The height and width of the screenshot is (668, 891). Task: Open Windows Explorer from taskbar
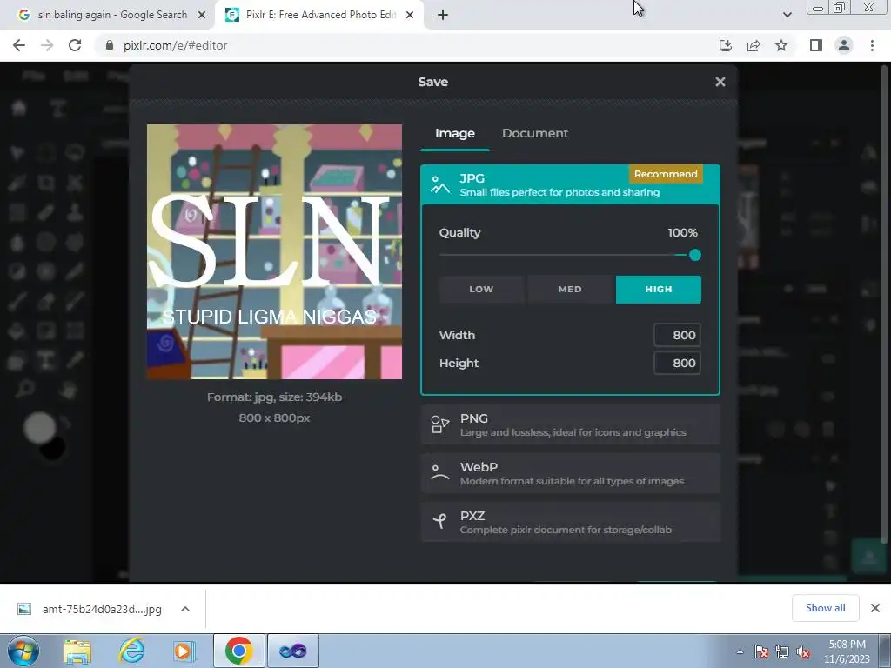click(77, 651)
